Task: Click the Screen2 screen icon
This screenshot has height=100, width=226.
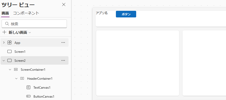Action: pyautogui.click(x=9, y=60)
